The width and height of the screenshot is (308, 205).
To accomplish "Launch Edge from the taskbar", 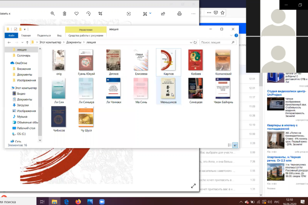I will pos(66,202).
